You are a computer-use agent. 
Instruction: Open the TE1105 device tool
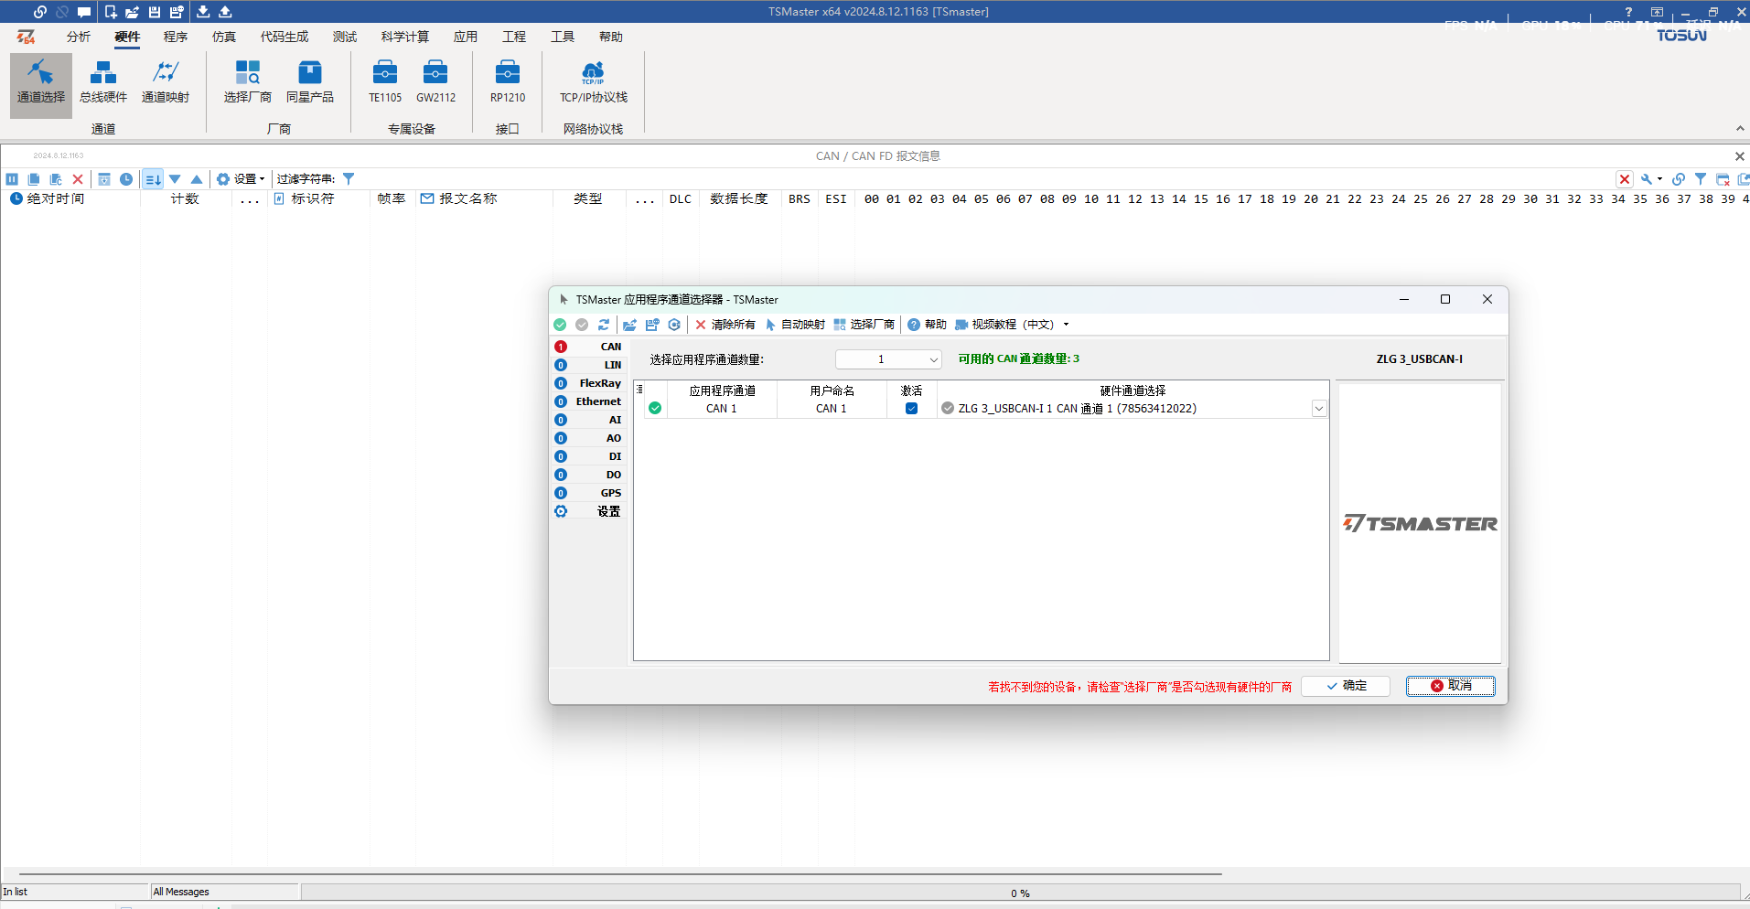coord(385,83)
